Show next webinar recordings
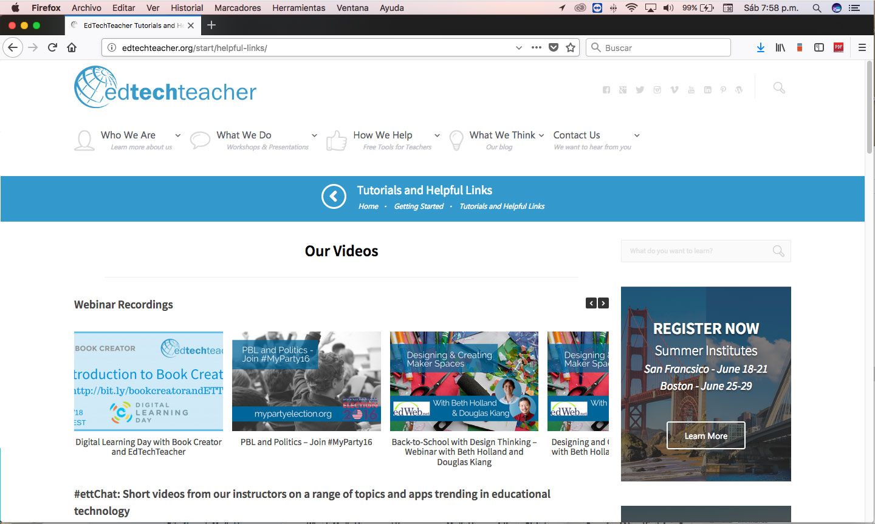This screenshot has height=524, width=875. click(x=603, y=303)
